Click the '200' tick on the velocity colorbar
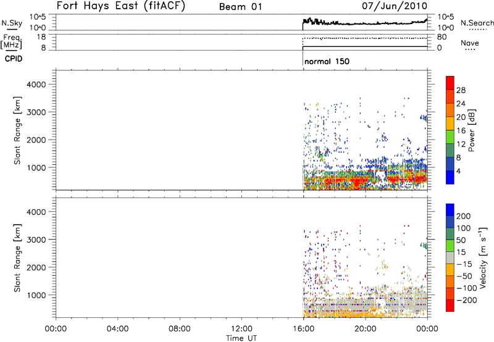This screenshot has height=342, width=494. [x=464, y=216]
